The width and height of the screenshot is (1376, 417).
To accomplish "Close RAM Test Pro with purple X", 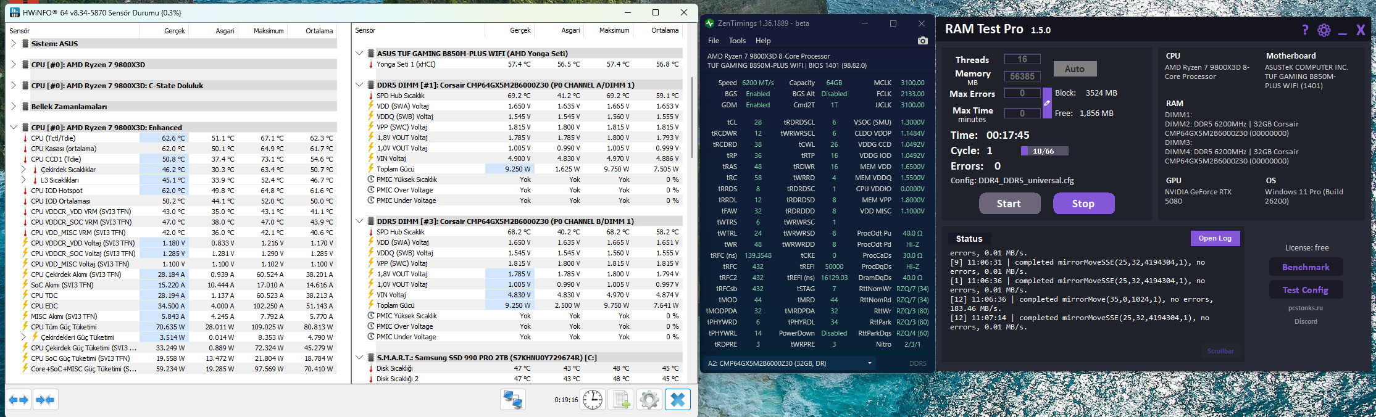I will point(1360,30).
